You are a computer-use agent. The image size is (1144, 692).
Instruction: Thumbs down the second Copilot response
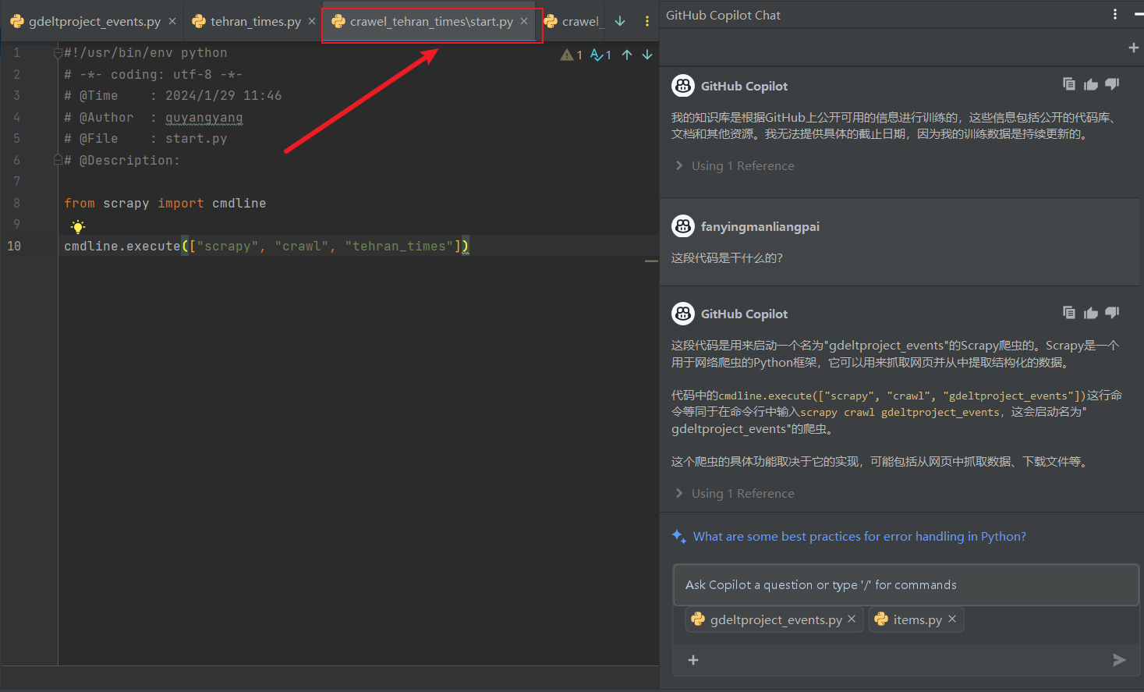pos(1113,313)
